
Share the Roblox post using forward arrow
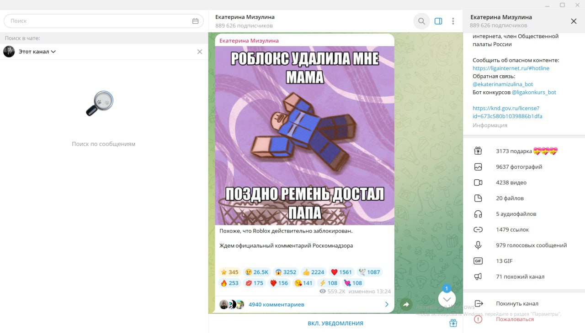405,304
